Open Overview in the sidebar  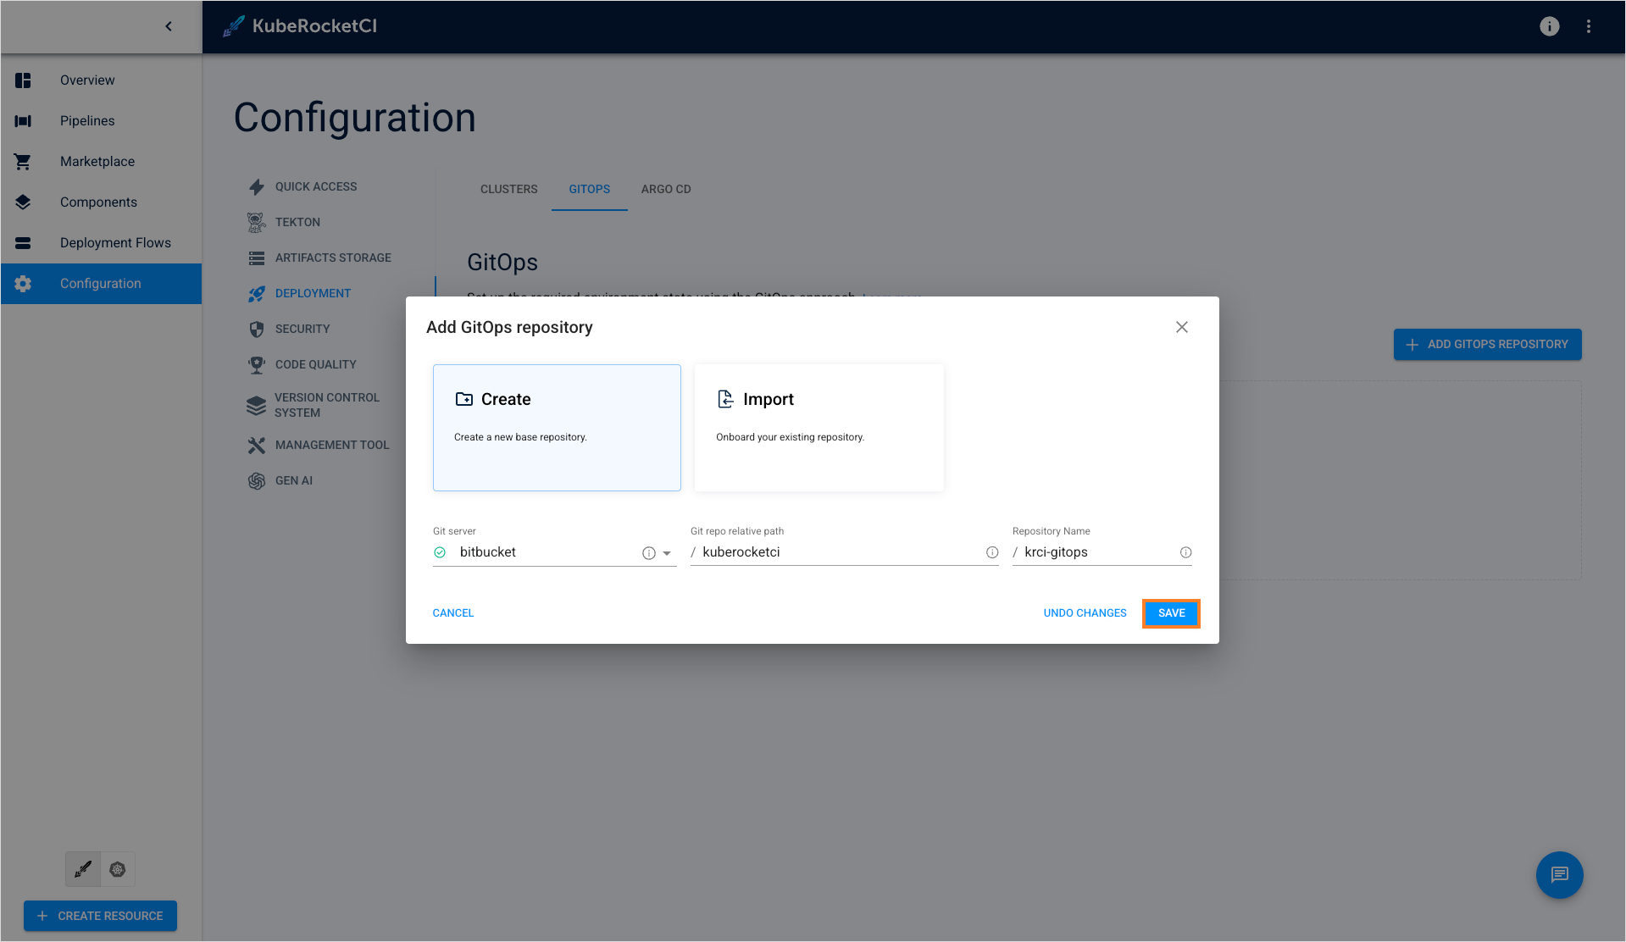pyautogui.click(x=101, y=80)
